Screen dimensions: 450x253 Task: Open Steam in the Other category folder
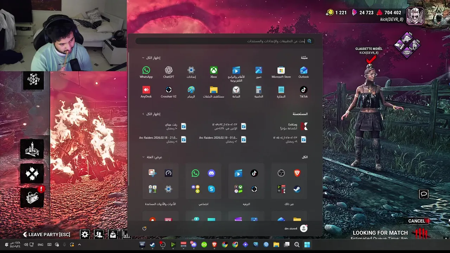pyautogui.click(x=297, y=189)
